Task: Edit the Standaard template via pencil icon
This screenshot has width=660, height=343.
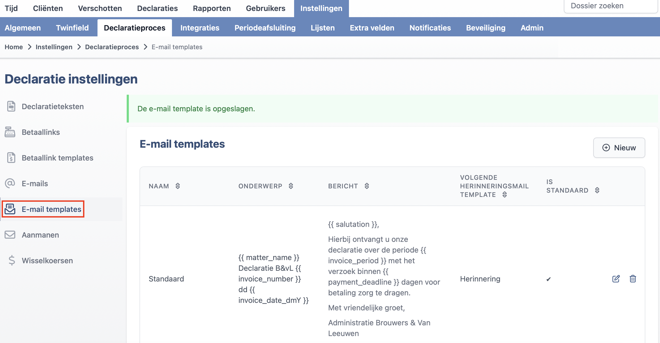Action: (616, 279)
